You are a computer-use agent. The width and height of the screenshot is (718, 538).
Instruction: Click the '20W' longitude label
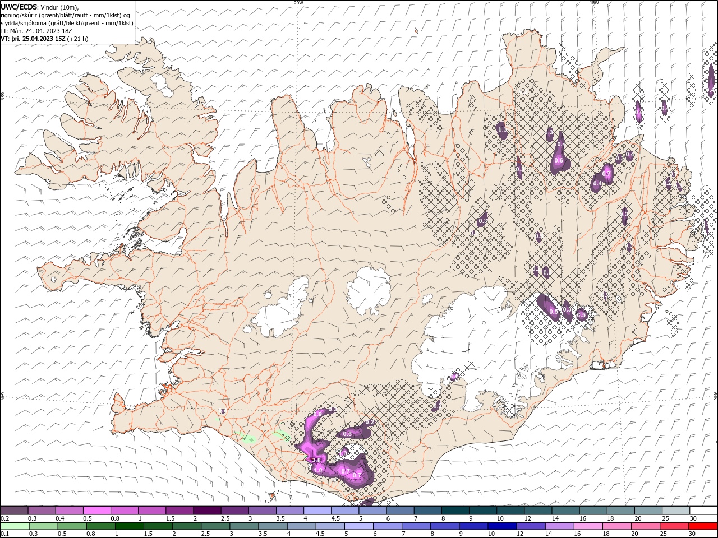point(298,3)
